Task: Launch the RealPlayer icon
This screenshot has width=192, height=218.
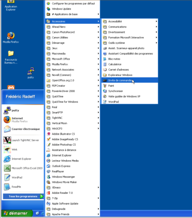Action: pyautogui.click(x=48, y=171)
